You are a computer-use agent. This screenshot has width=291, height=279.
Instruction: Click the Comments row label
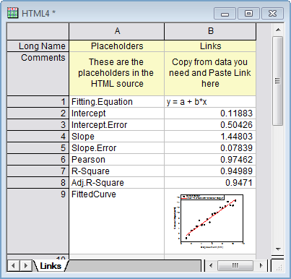pos(38,74)
